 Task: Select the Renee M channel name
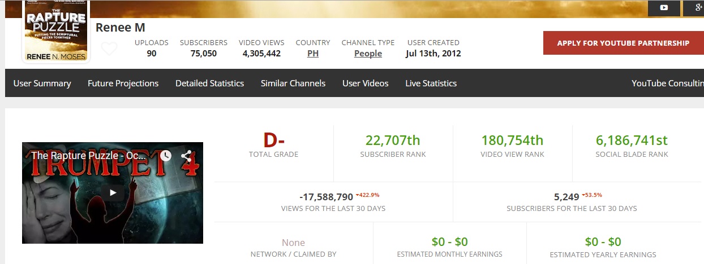coord(121,28)
